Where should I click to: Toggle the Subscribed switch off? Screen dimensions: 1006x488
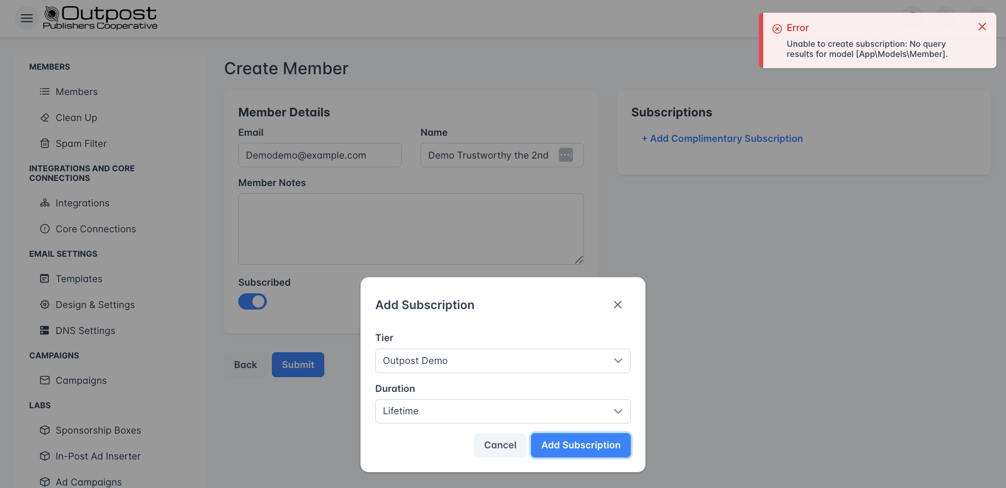point(253,301)
